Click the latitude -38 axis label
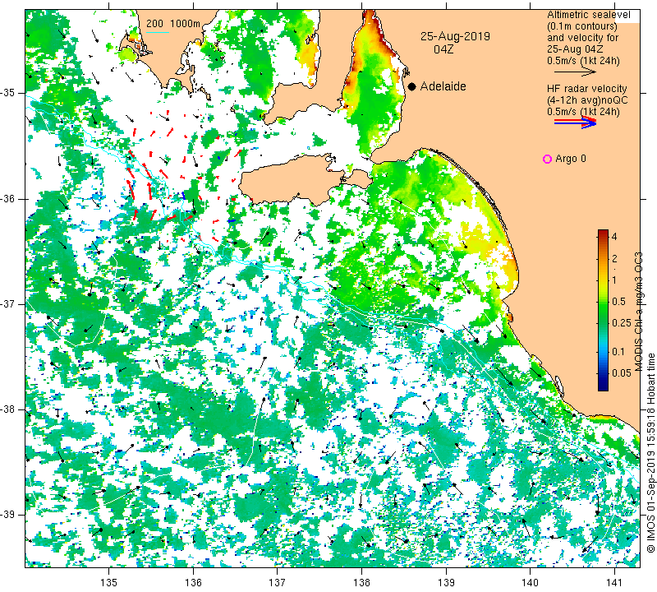 click(8, 409)
